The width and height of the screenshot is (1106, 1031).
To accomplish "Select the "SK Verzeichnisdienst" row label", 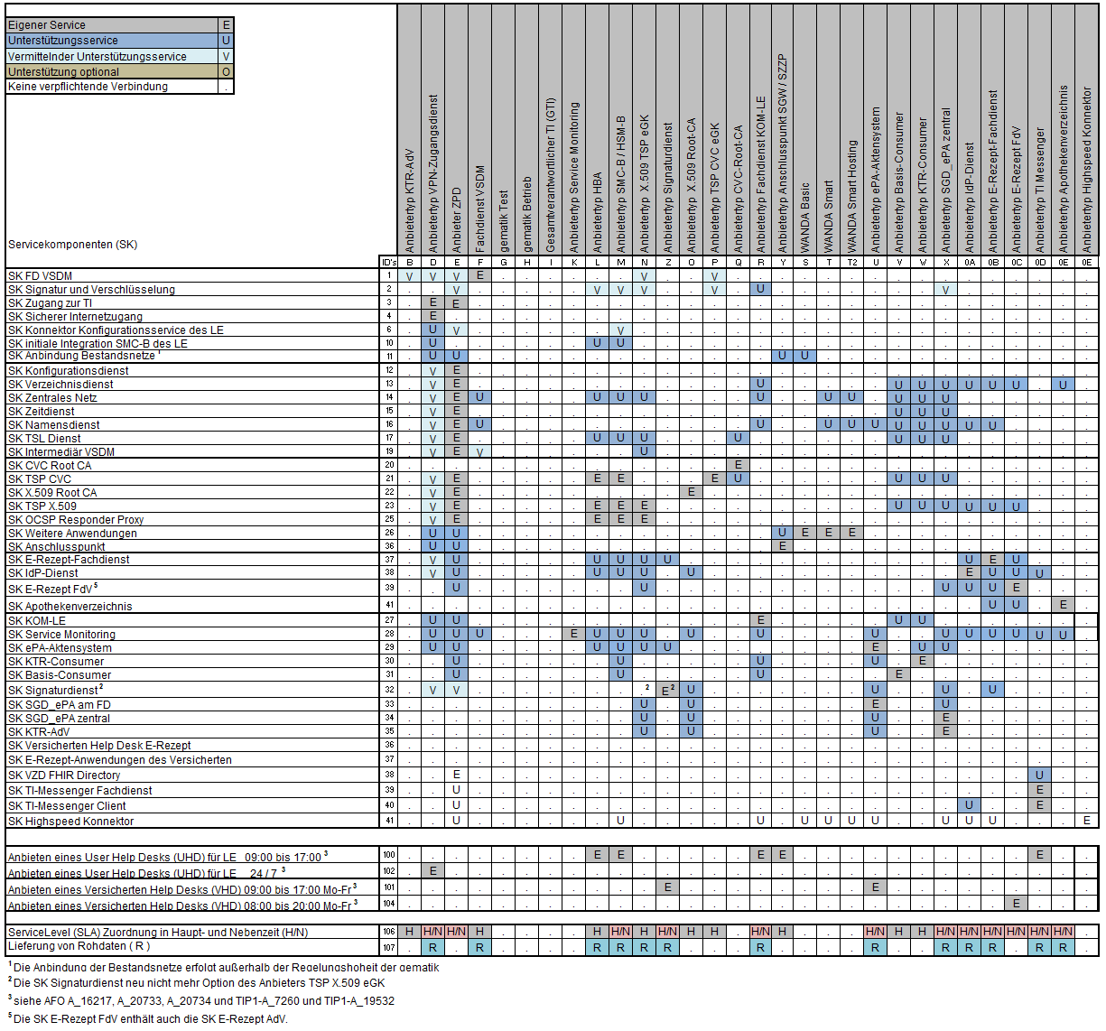I will (x=60, y=385).
